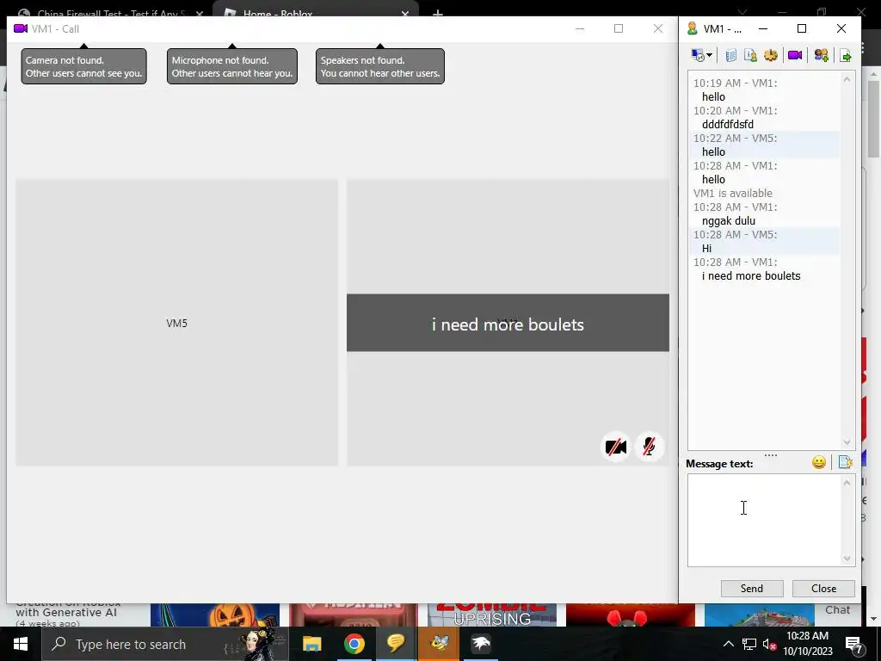Image resolution: width=881 pixels, height=661 pixels.
Task: Open the Windows Start menu
Action: click(x=21, y=644)
